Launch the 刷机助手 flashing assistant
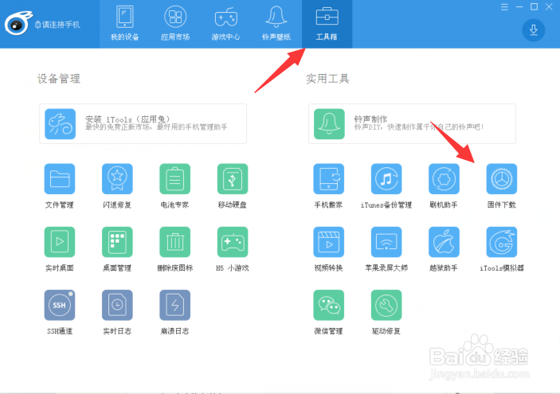 click(x=444, y=179)
